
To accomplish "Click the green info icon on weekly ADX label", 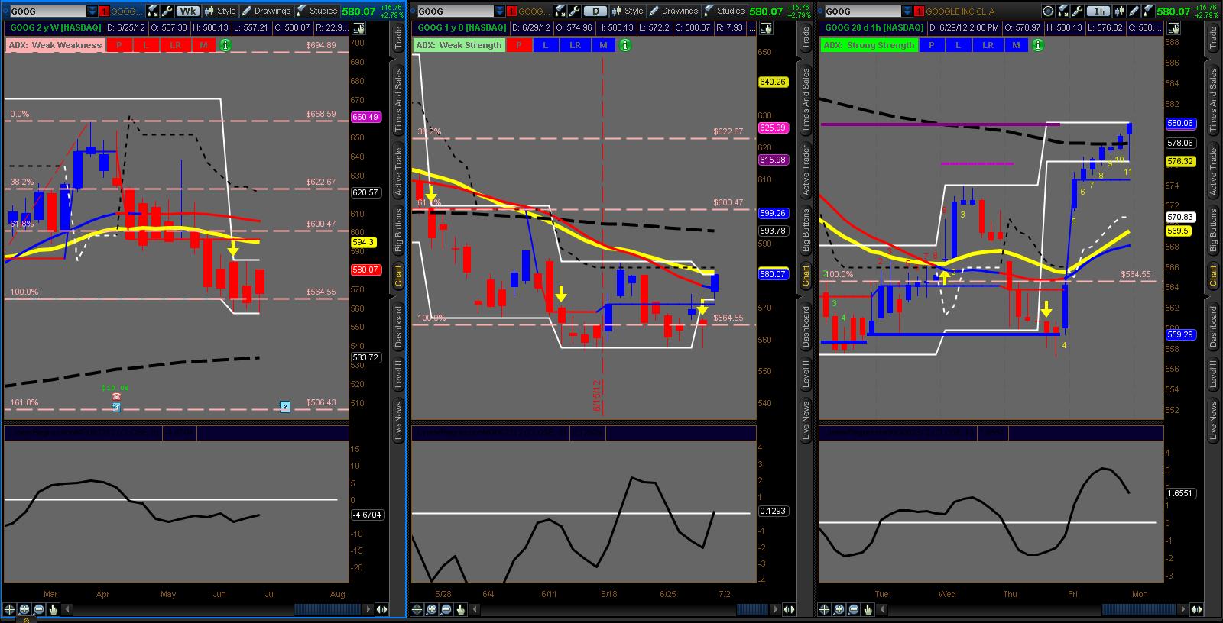I will [225, 45].
